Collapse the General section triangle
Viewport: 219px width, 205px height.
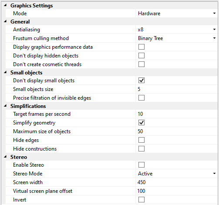pos(5,21)
